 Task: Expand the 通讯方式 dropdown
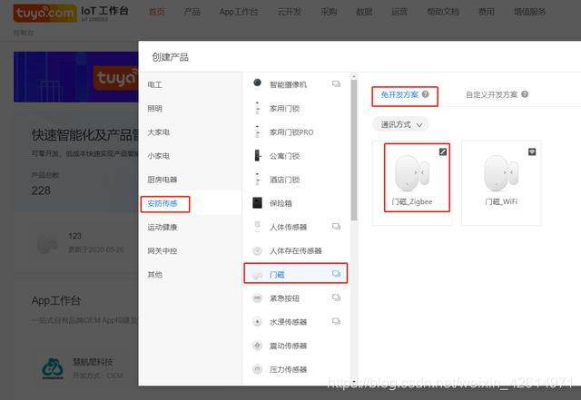tap(400, 124)
